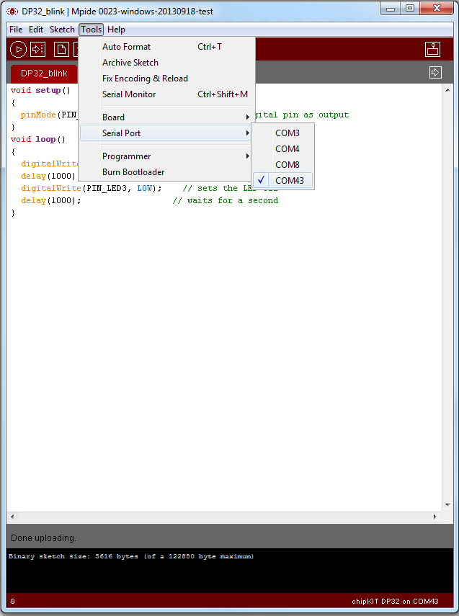
Task: Open the Help menu
Action: [x=116, y=30]
